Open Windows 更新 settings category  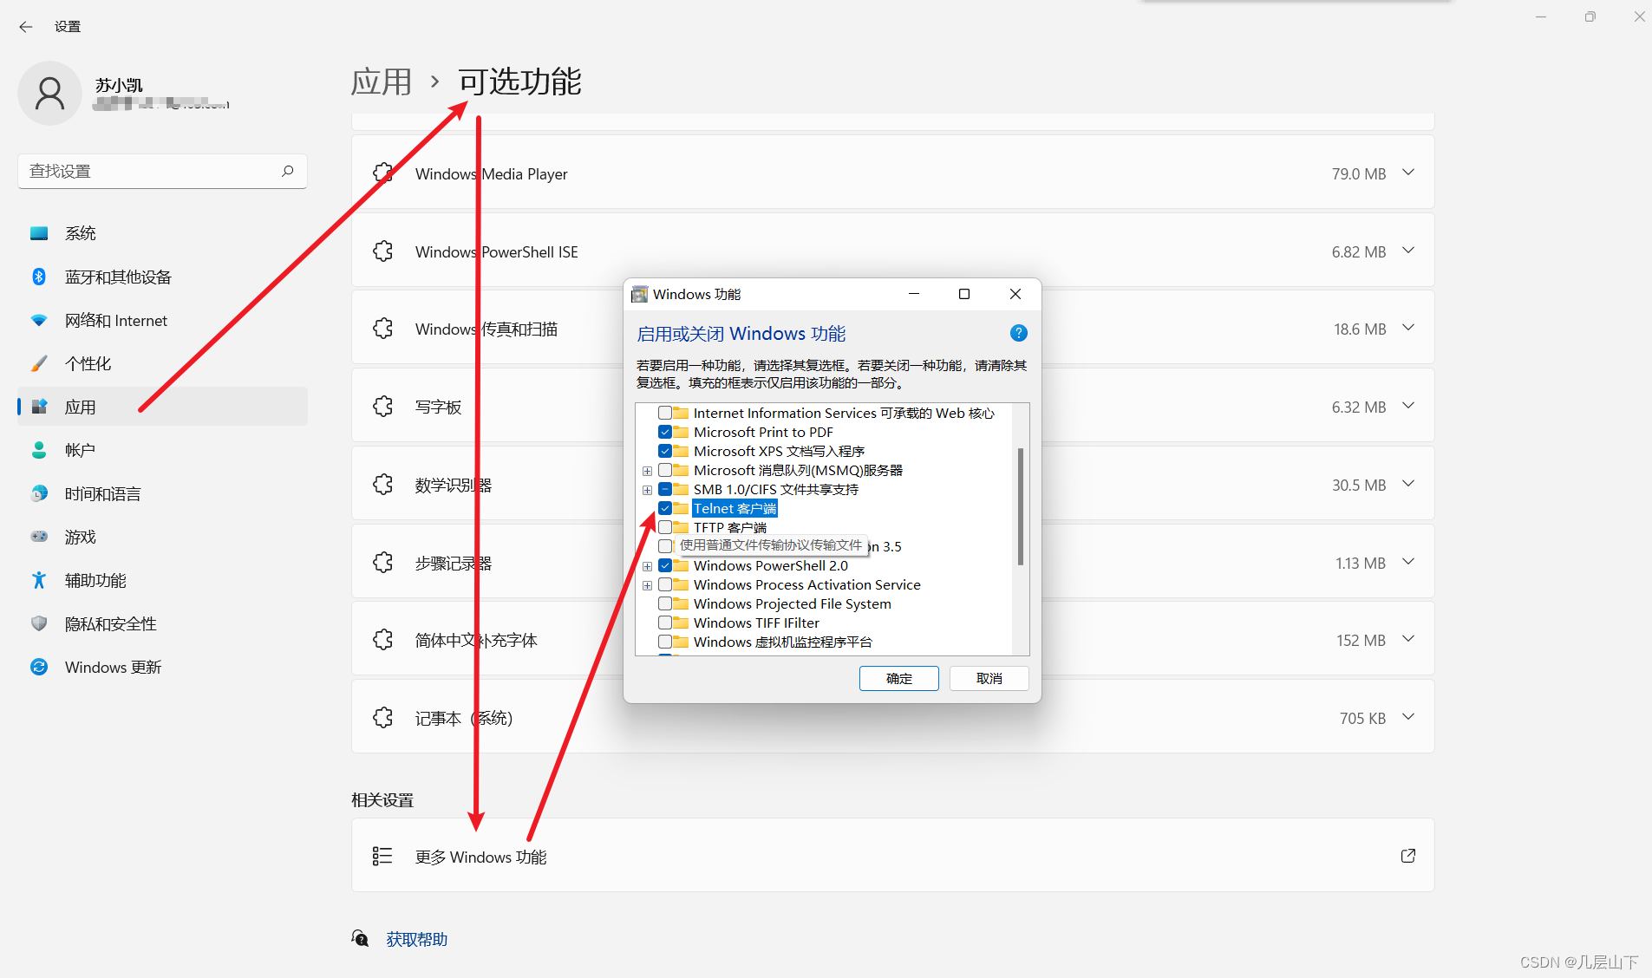162,667
